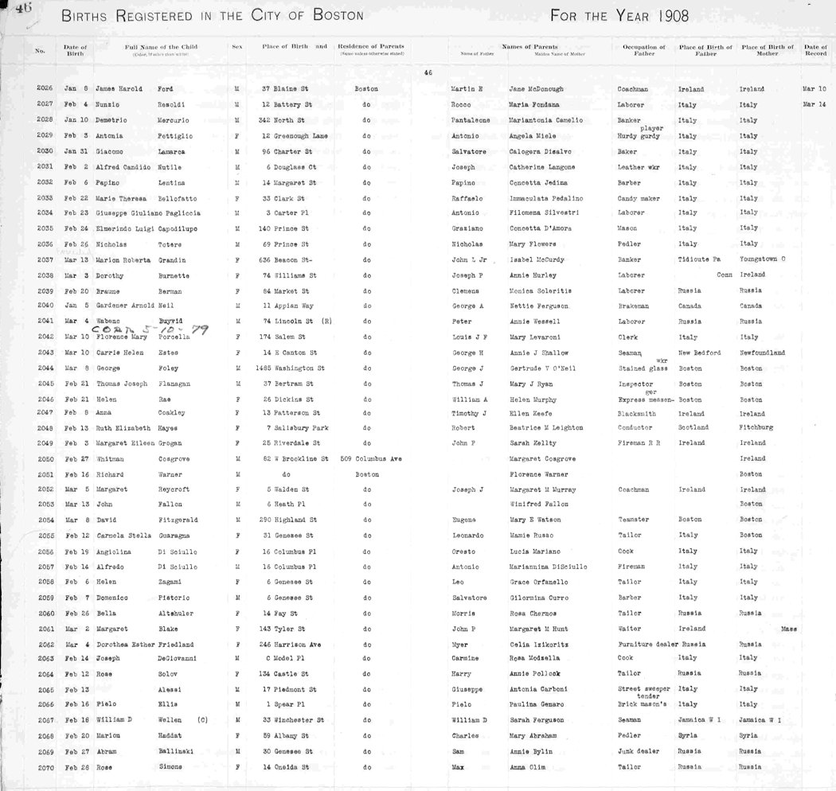Click the address "636 Beacon St"
Screen dimensions: 836x791
pyautogui.click(x=285, y=260)
